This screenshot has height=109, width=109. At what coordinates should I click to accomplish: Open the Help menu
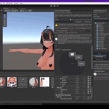pos(21,3)
